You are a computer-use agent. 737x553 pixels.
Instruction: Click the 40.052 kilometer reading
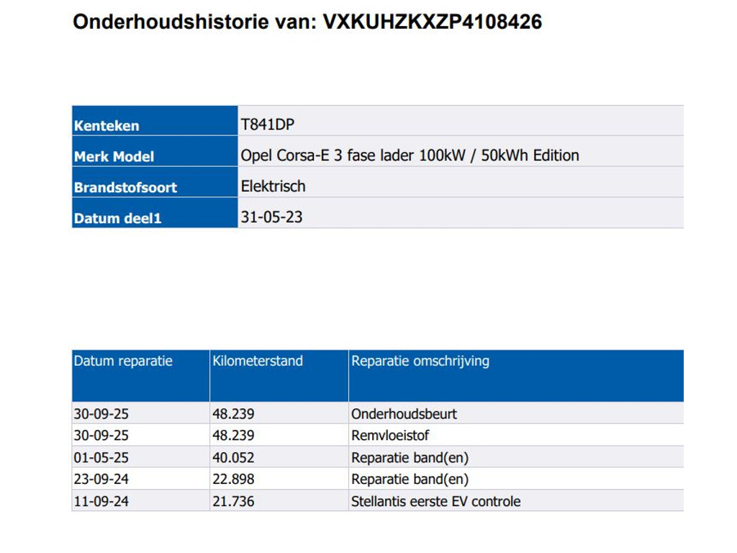233,457
